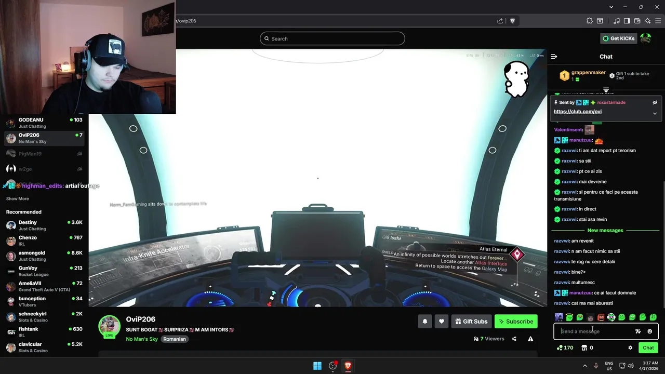Click the Gift Subs button
Screen dimensions: 665x374
tap(471, 322)
